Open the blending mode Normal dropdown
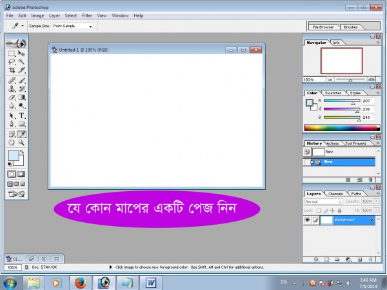This screenshot has width=387, height=290. pyautogui.click(x=323, y=202)
